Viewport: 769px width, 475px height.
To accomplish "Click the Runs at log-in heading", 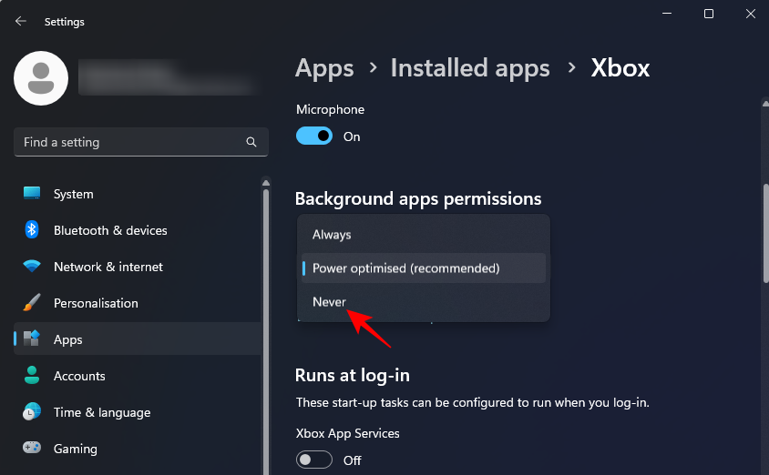I will (x=352, y=376).
